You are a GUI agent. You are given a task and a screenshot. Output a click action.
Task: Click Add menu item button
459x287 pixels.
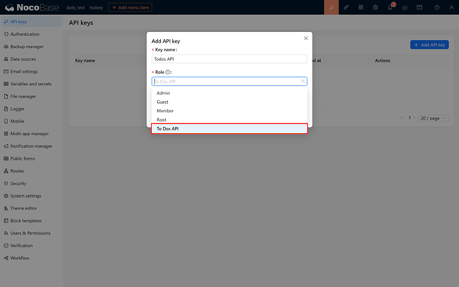coord(130,7)
